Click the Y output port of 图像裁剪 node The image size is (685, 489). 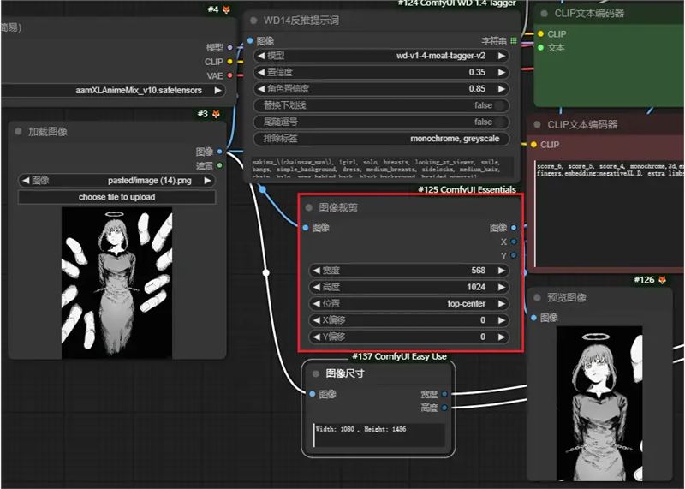pyautogui.click(x=514, y=255)
